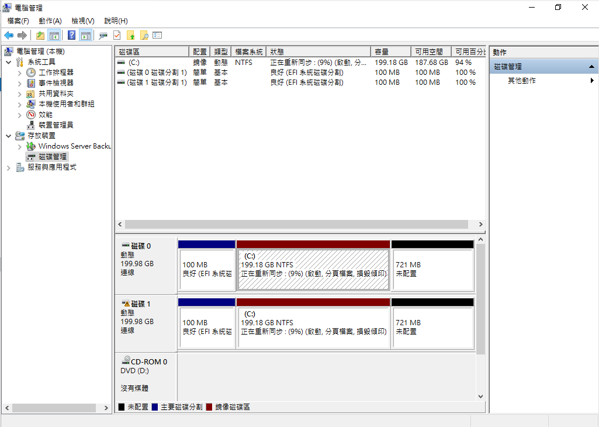The image size is (599, 427).
Task: Click the Properties checkmark page icon
Action: coord(117,36)
